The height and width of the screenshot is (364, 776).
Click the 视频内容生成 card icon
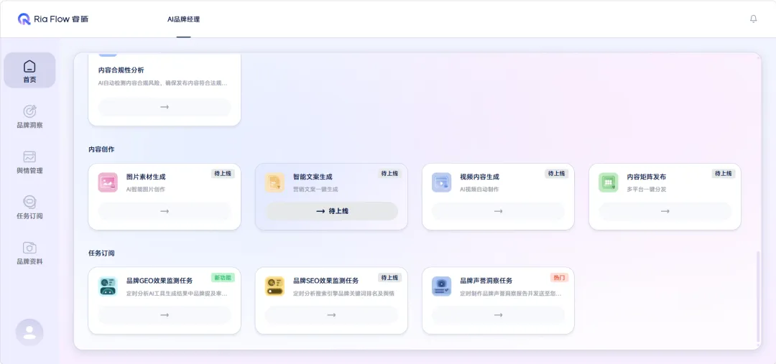[x=441, y=182]
